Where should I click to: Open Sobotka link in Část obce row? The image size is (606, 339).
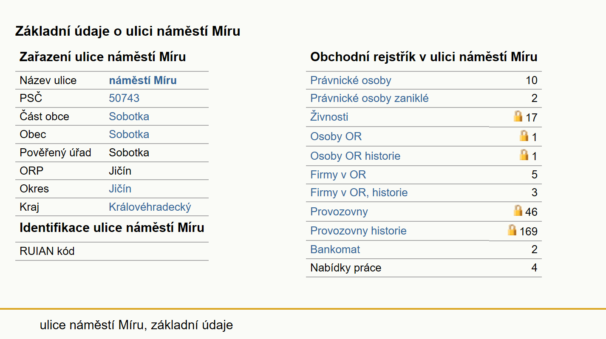[x=129, y=116]
